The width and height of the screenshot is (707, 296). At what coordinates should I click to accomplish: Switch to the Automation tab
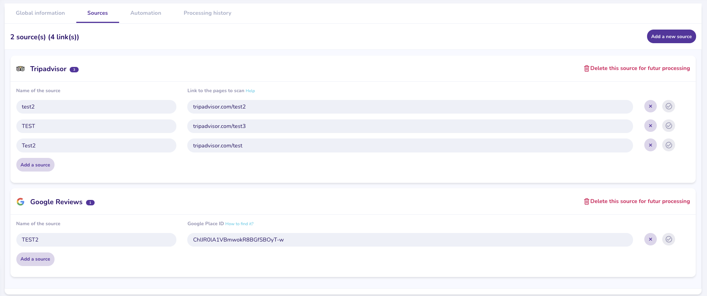pos(146,13)
